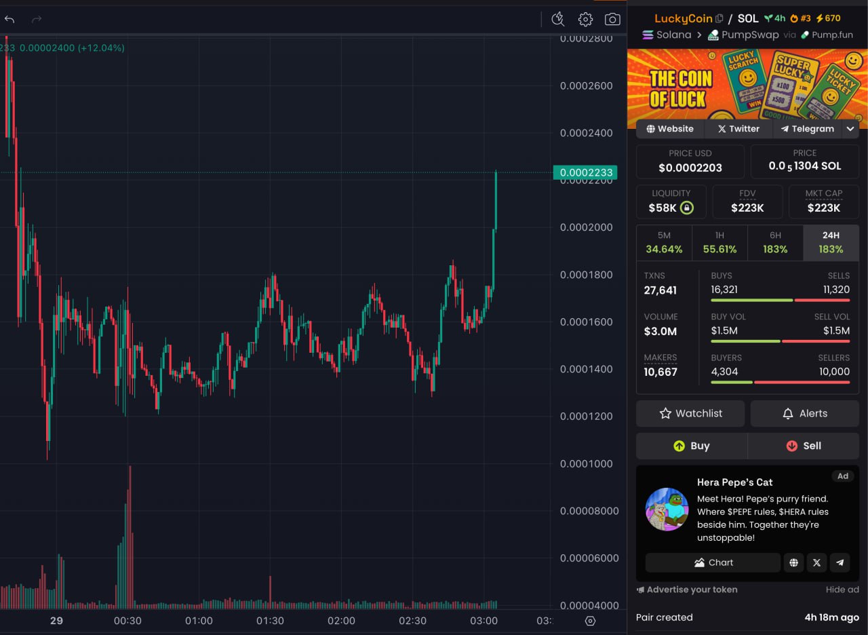Click the Pair created 4h 18m ago row
This screenshot has width=868, height=635.
coord(748,617)
